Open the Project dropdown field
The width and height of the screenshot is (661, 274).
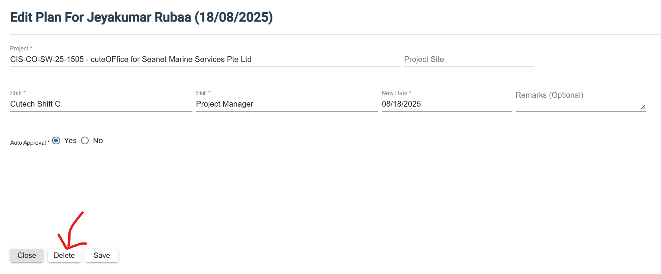(204, 60)
